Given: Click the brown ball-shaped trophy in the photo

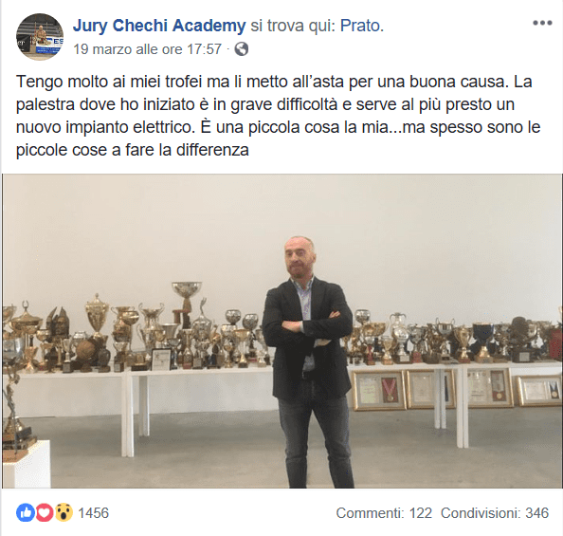Looking at the screenshot, I should (x=86, y=351).
